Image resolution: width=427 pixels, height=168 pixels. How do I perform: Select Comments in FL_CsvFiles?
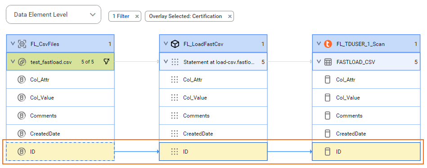(60, 116)
